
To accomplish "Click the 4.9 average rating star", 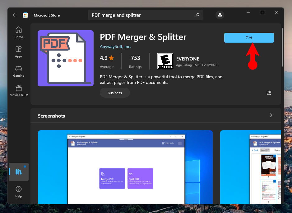I will pyautogui.click(x=111, y=58).
